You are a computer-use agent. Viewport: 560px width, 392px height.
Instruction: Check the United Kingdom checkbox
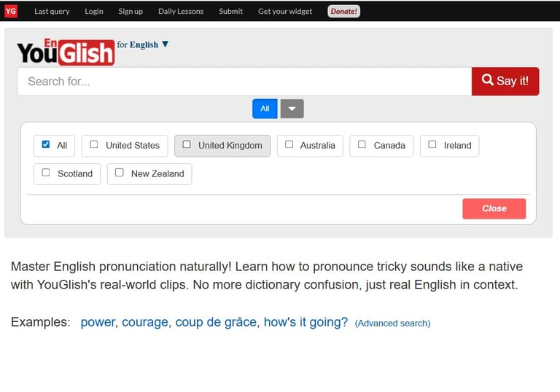point(187,144)
